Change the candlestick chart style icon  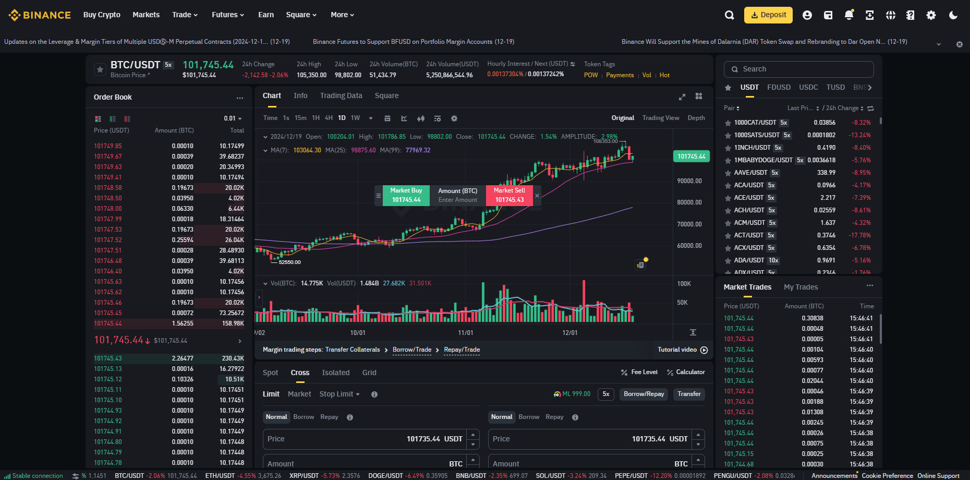[x=421, y=118]
